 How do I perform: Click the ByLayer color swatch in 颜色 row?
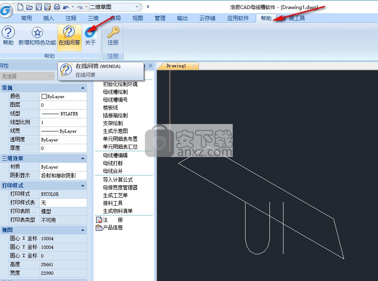(44, 96)
